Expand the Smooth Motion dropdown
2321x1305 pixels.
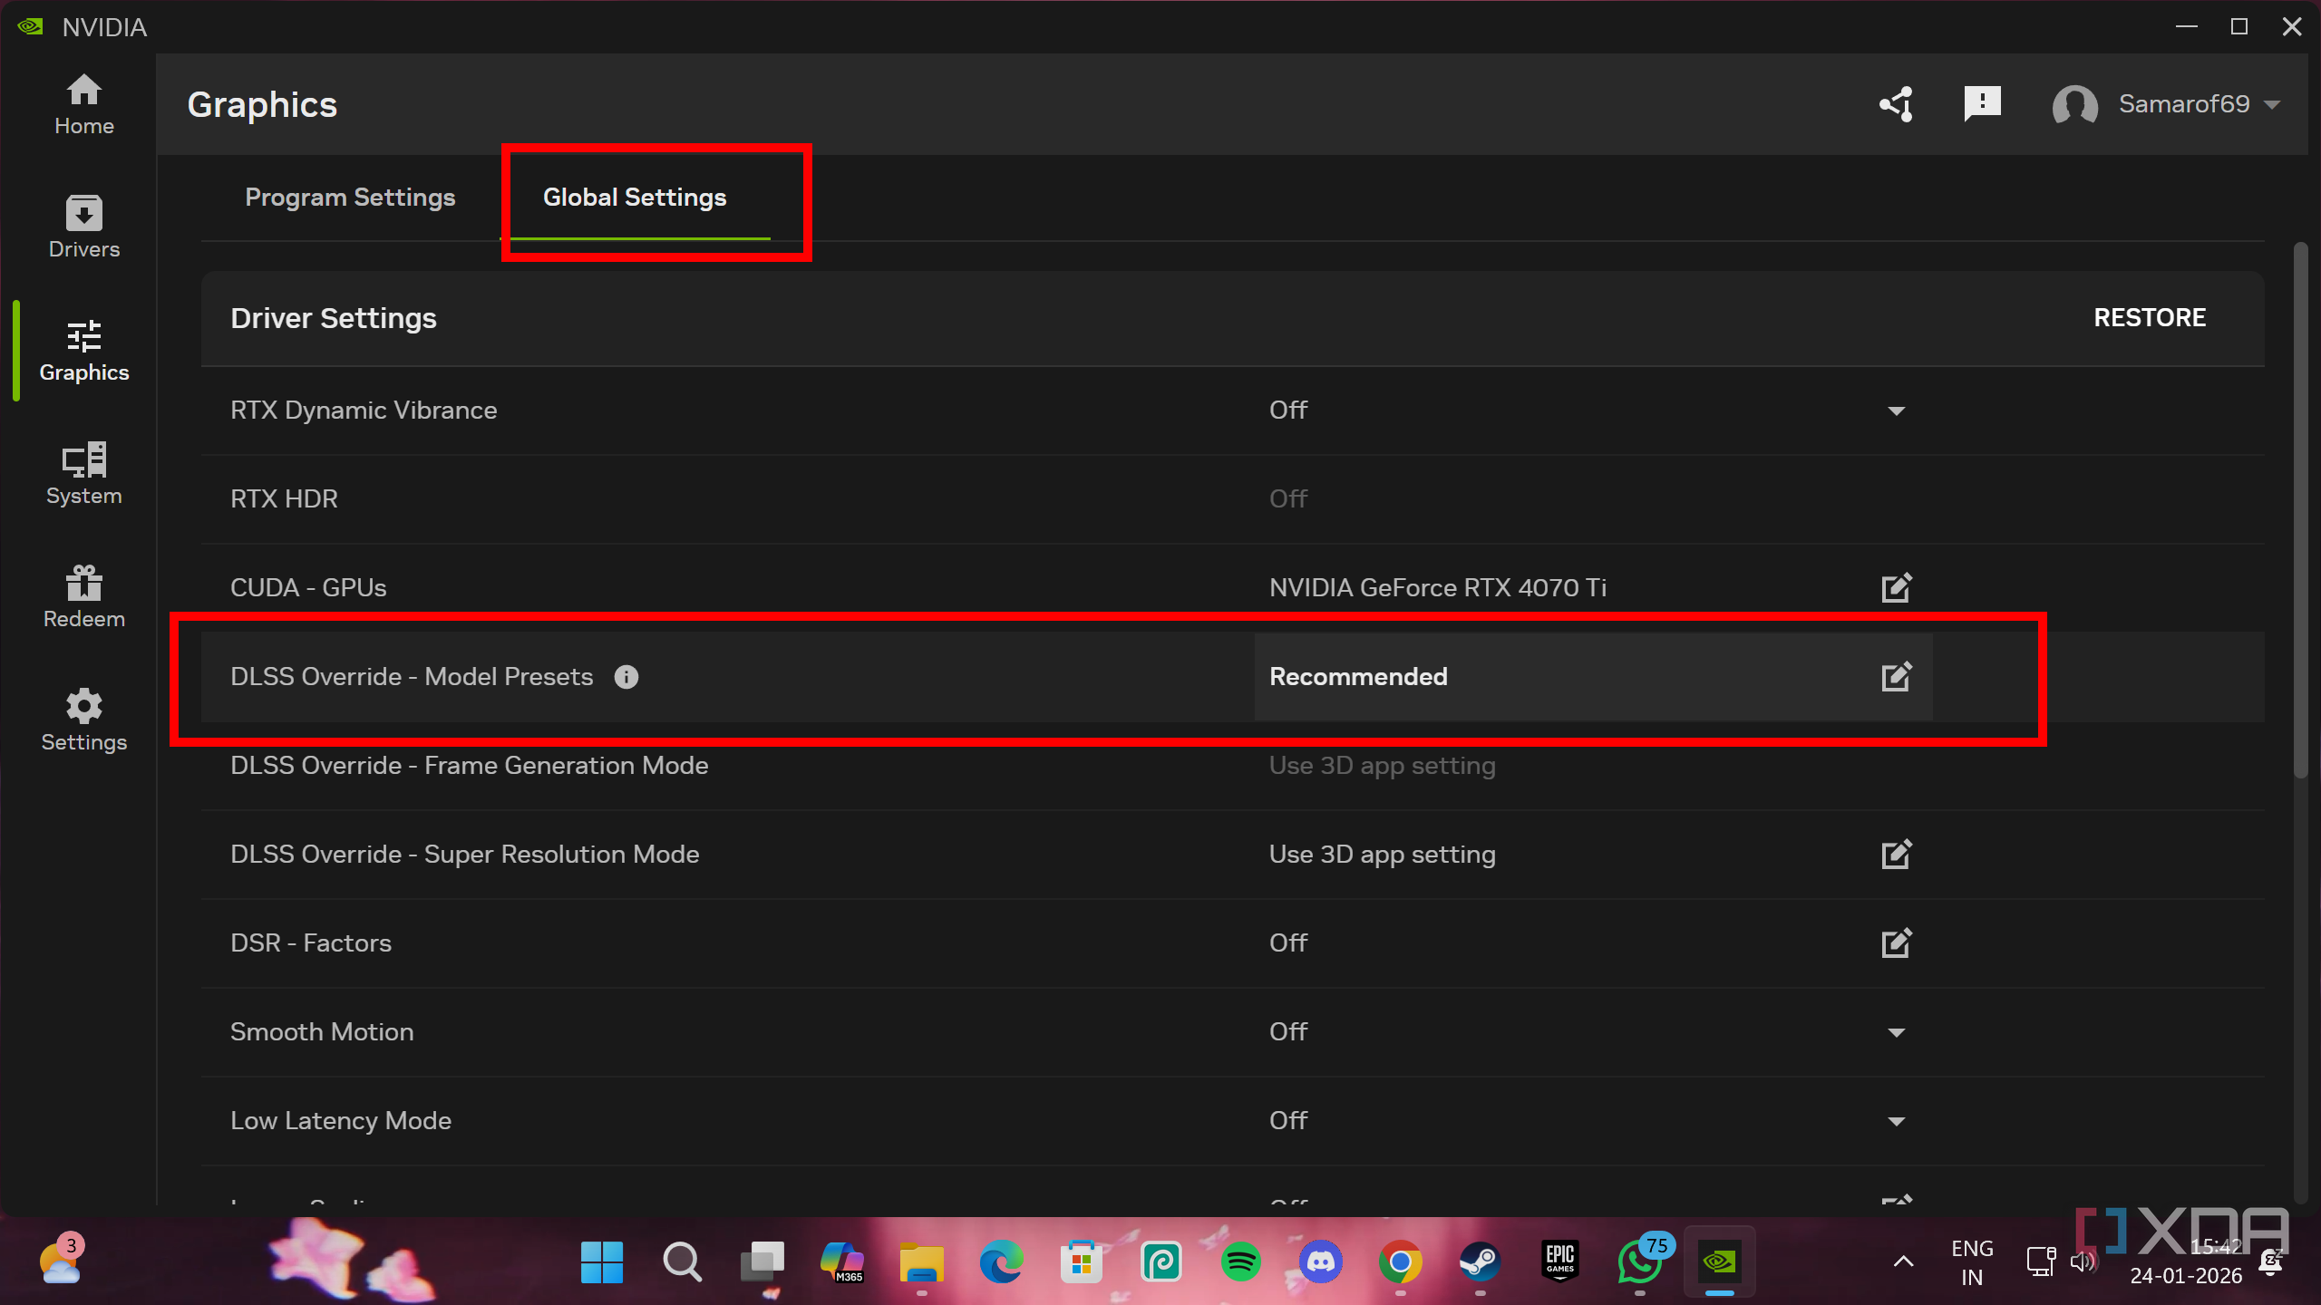(1896, 1033)
